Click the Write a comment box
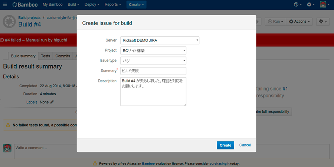The image size is (334, 167). (x=172, y=151)
